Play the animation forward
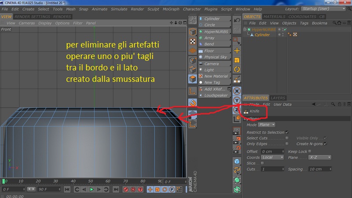 pyautogui.click(x=92, y=190)
